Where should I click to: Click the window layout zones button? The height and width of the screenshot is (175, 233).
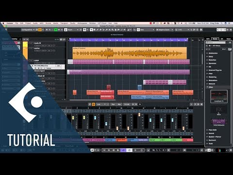[x=221, y=30]
